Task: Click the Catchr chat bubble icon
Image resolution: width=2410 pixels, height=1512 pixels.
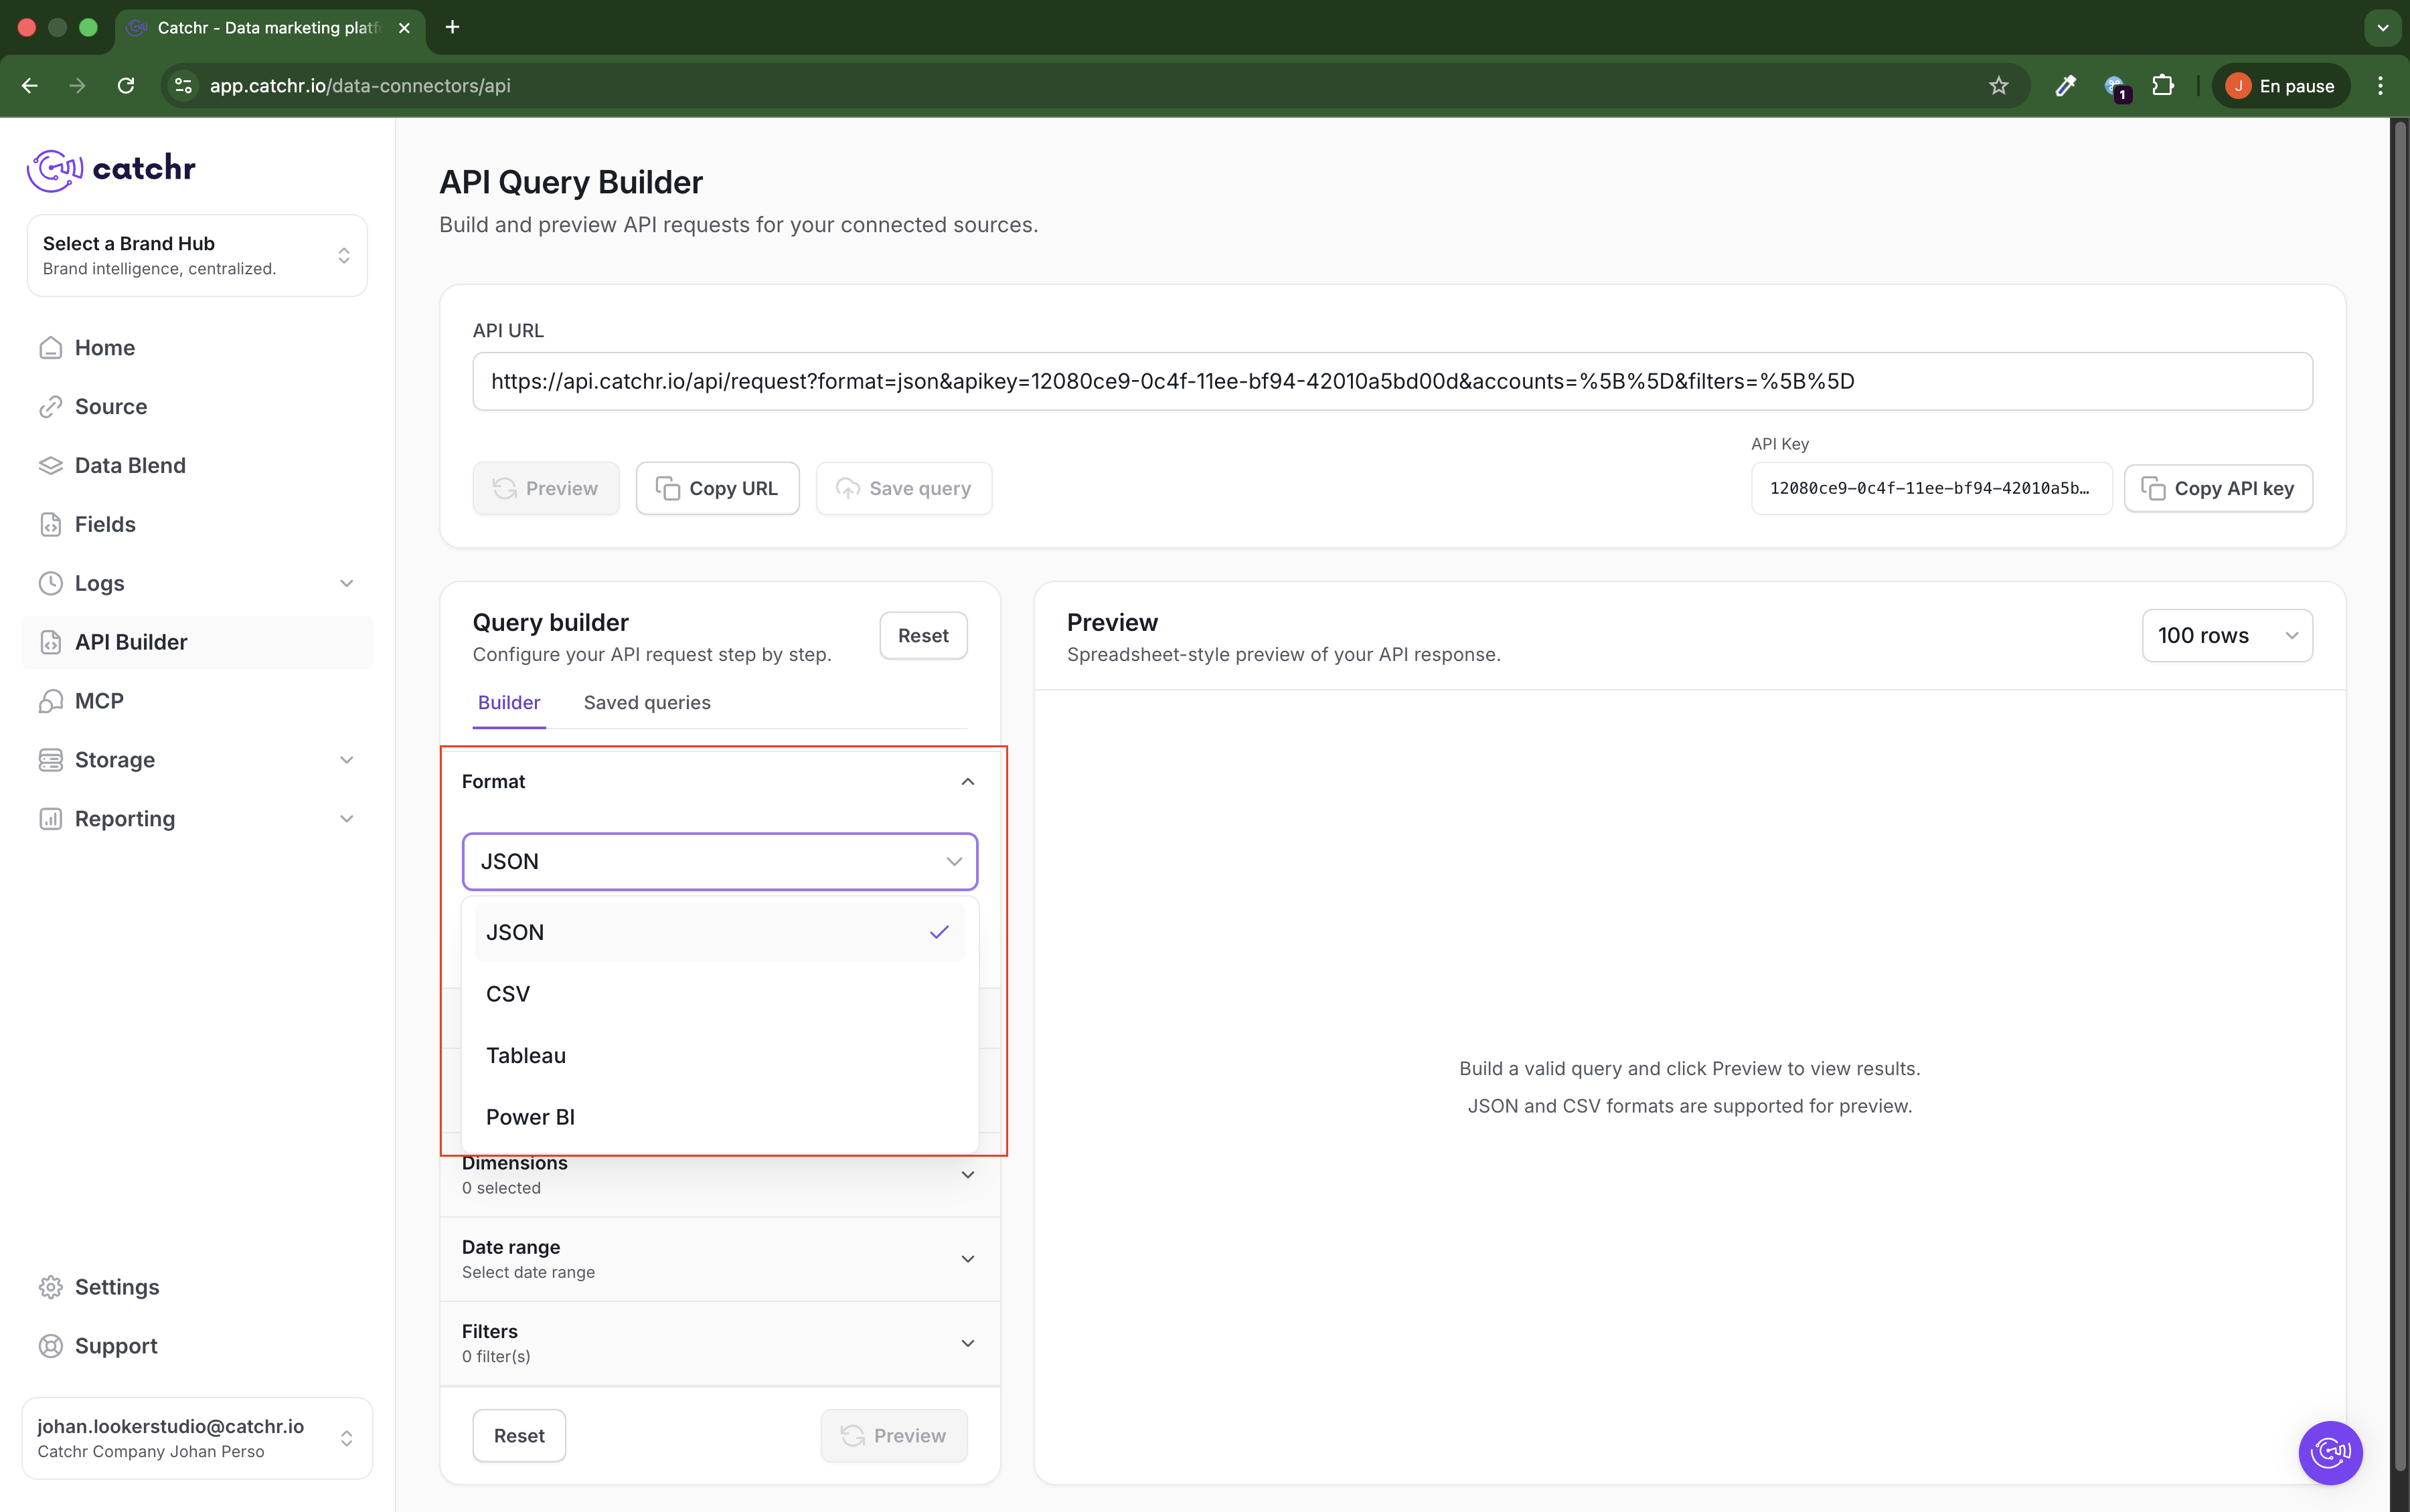Action: [x=2330, y=1452]
